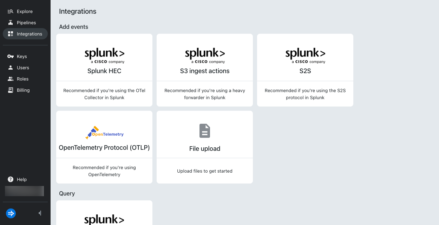Click 'Recommended if you're using the OTel Collector' text
Image resolution: width=439 pixels, height=225 pixels.
(104, 94)
